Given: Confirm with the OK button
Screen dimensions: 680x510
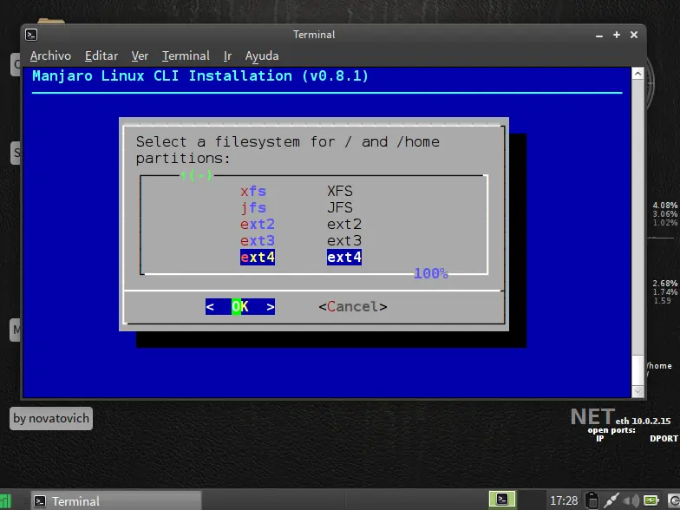Looking at the screenshot, I should pos(239,307).
